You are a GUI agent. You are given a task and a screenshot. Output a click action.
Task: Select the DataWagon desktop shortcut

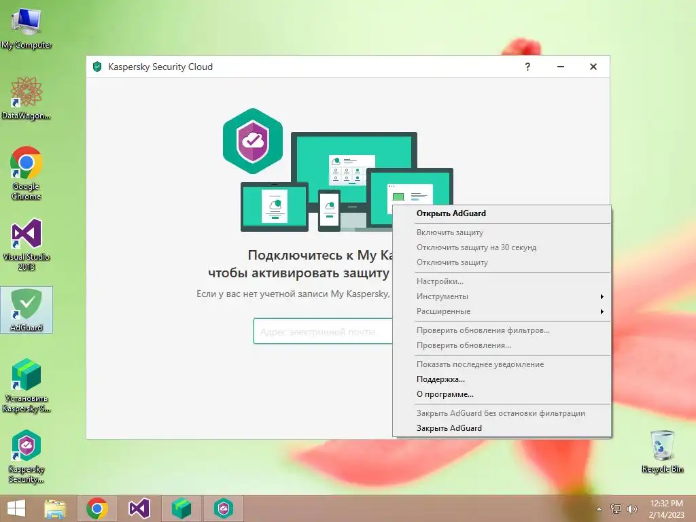pos(27,98)
